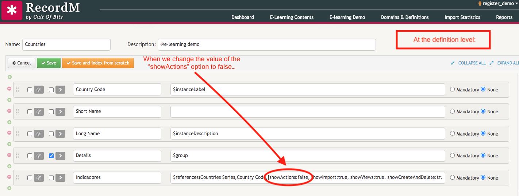The height and width of the screenshot is (196, 519).
Task: Go to the Dashboard menu item
Action: 243,17
